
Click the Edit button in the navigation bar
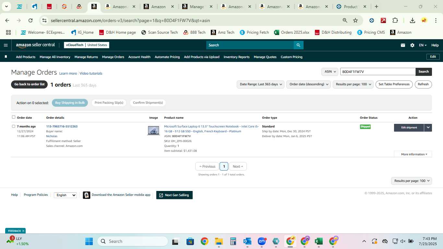point(433,57)
